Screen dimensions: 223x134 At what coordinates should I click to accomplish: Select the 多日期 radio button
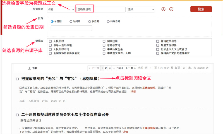[x=89, y=21]
